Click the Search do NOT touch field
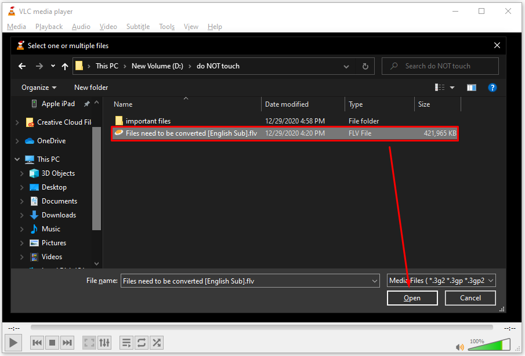The width and height of the screenshot is (525, 356). pos(440,66)
